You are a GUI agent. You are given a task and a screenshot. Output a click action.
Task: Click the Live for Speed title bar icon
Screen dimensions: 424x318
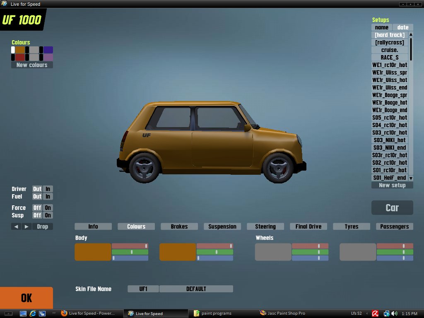coord(4,4)
